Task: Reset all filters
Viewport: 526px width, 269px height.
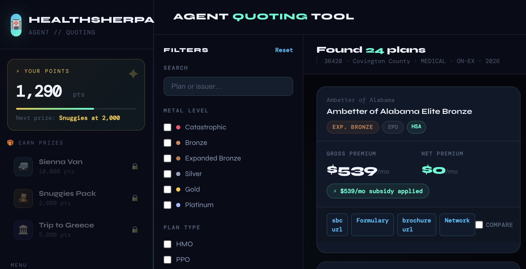Action: [284, 50]
